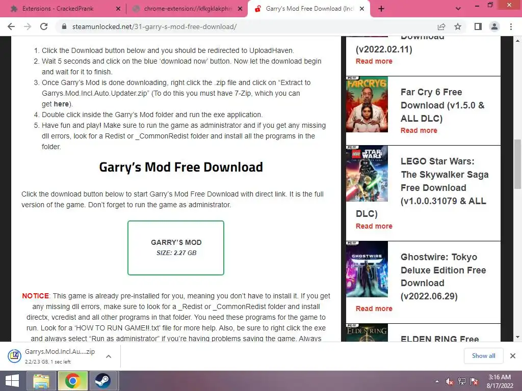Close the downloads bar
The image size is (522, 391).
[513, 356]
